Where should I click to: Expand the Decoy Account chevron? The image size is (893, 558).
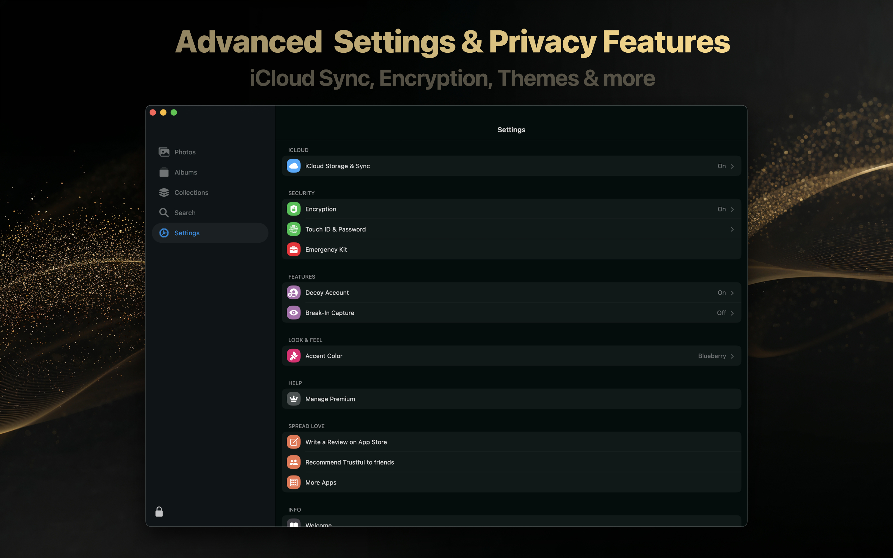pyautogui.click(x=732, y=293)
